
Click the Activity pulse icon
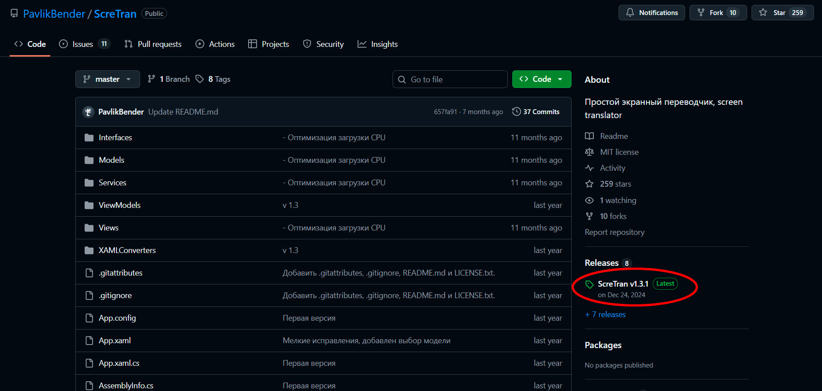click(x=589, y=168)
